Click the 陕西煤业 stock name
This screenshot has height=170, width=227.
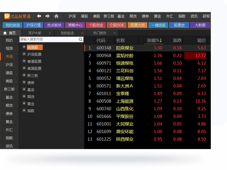click(x=125, y=139)
